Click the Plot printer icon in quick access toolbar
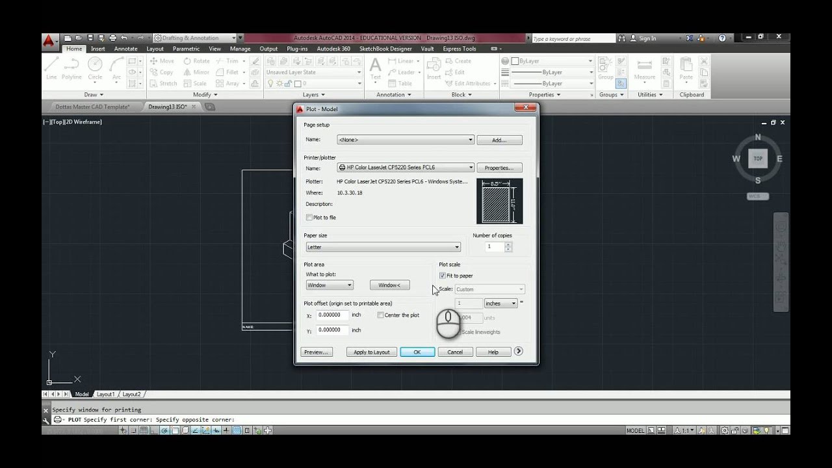The height and width of the screenshot is (468, 832). 112,38
